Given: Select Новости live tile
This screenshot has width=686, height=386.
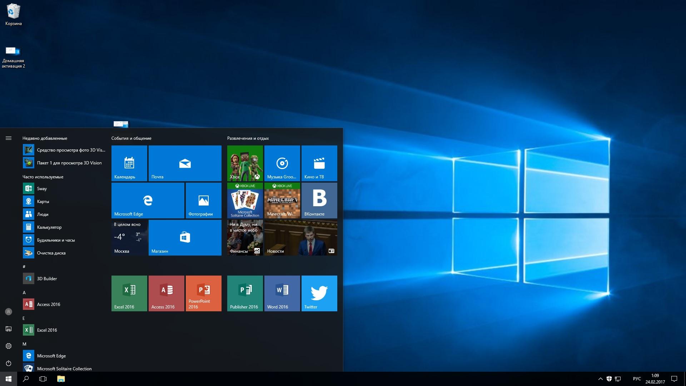Looking at the screenshot, I should tap(300, 238).
